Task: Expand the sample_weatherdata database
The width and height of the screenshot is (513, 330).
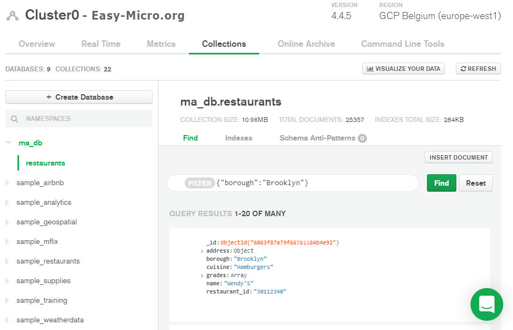Action: point(7,320)
